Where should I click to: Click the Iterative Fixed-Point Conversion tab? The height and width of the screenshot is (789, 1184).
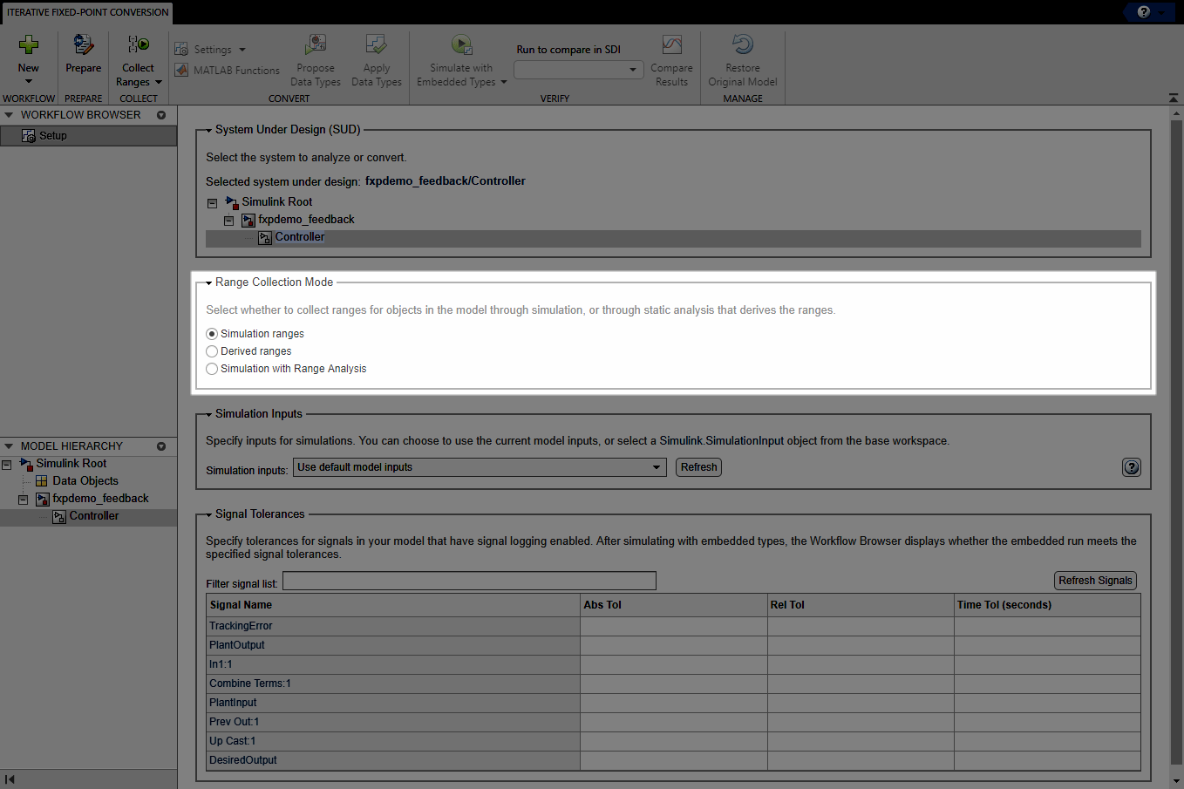click(x=85, y=12)
